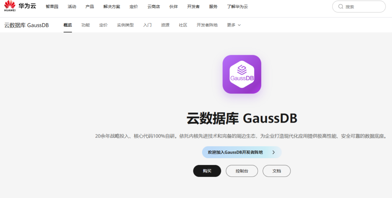This screenshot has width=392, height=198.
Task: Open the top 定价 menu item
Action: pos(134,7)
